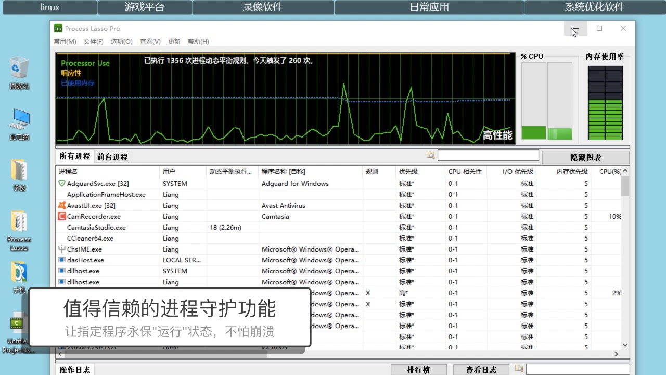Image resolution: width=666 pixels, height=375 pixels.
Task: Click the AdguardSvc.exe shield icon
Action: point(62,183)
